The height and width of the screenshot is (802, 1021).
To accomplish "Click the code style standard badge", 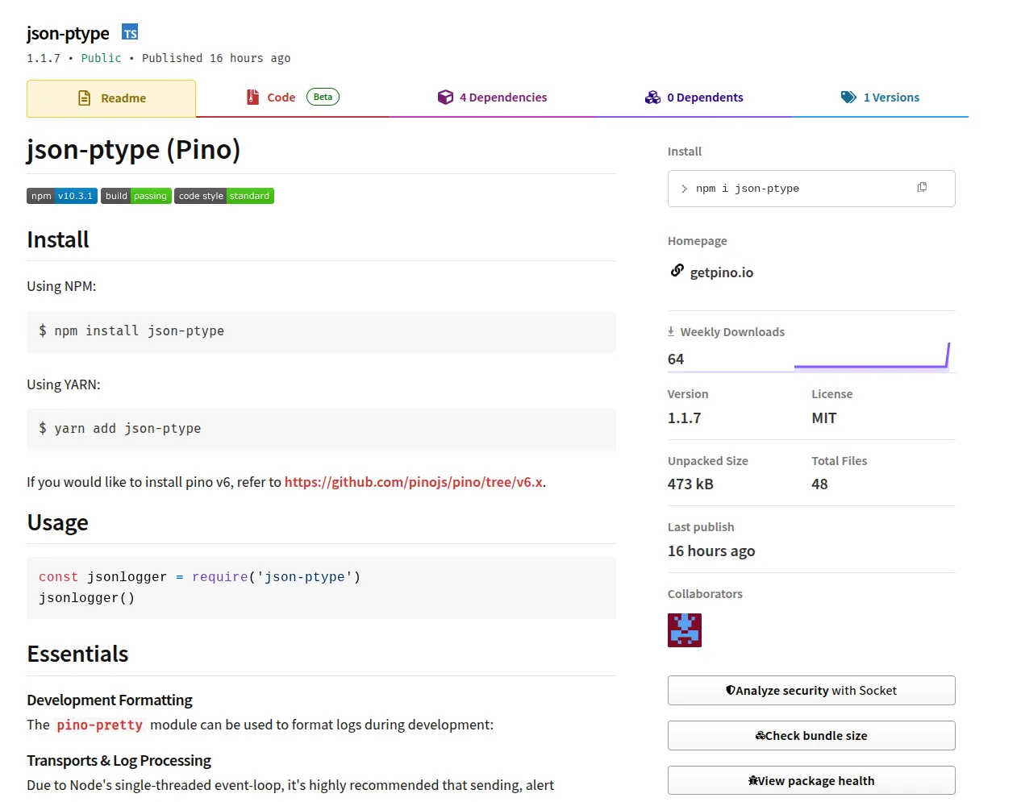I will (224, 195).
